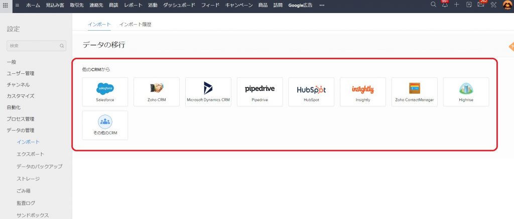Viewport: 514px width, 219px height.
Task: Open Google広告 module
Action: click(x=300, y=5)
